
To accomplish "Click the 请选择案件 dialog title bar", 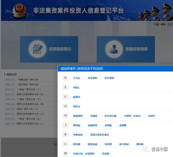I will pyautogui.click(x=115, y=69).
